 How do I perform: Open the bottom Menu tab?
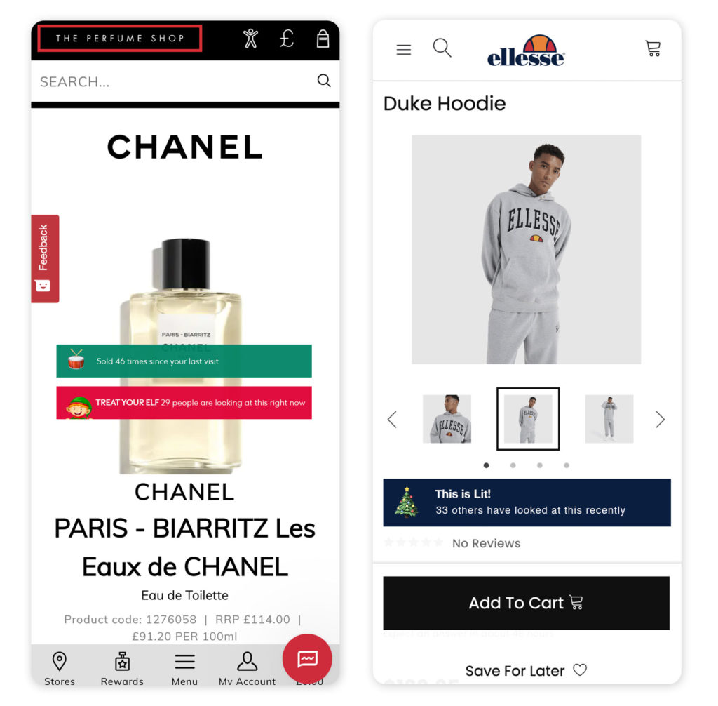(184, 670)
